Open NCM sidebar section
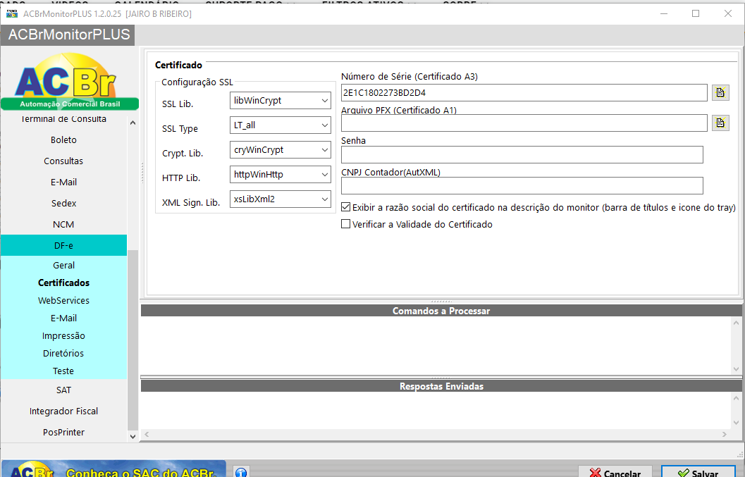Screen dimensions: 745x477 [x=63, y=224]
